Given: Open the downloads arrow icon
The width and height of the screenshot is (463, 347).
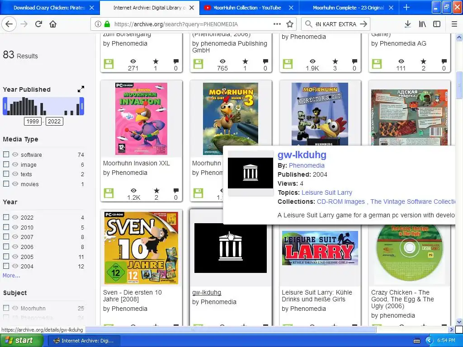Looking at the screenshot, I should [x=407, y=24].
